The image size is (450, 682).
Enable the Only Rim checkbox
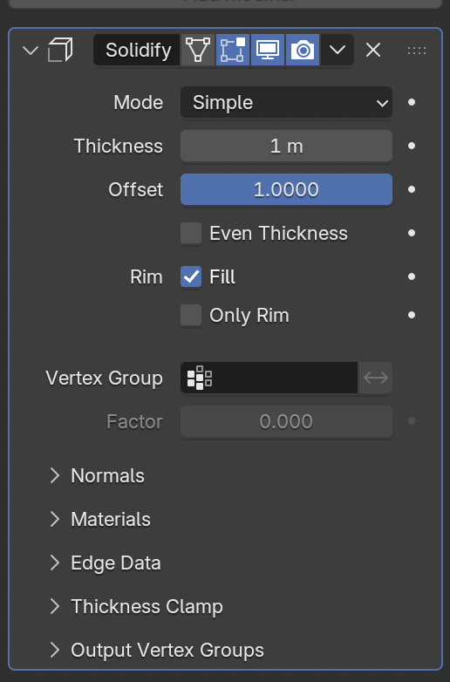pos(191,316)
